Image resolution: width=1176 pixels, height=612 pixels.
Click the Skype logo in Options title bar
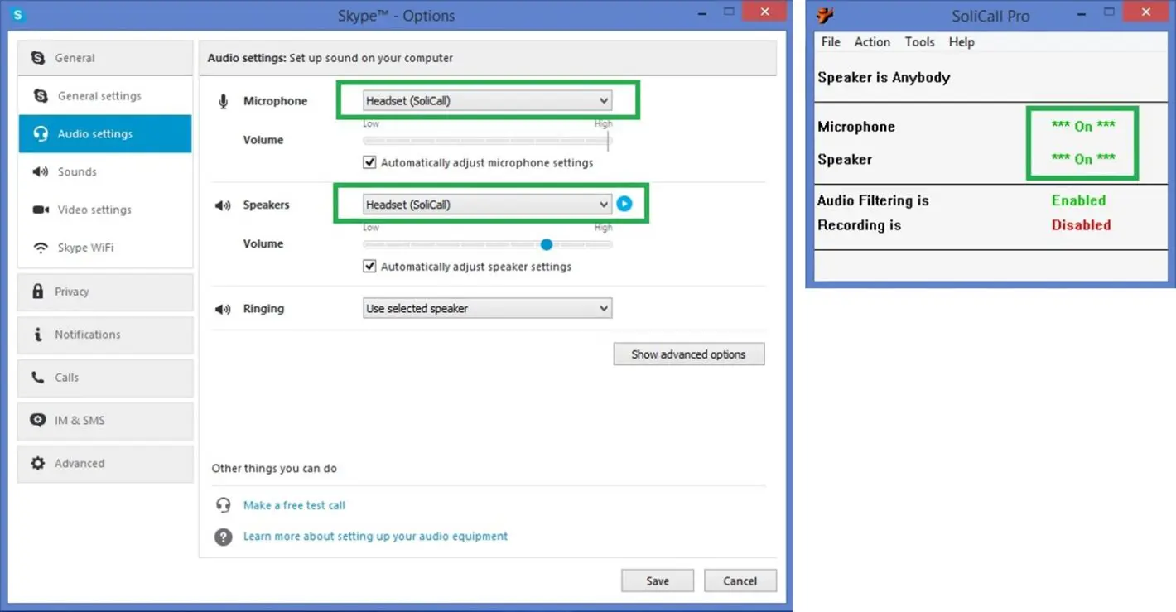19,15
